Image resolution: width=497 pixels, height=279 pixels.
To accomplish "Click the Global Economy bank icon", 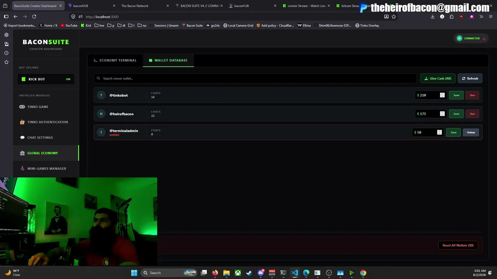I will pyautogui.click(x=22, y=153).
